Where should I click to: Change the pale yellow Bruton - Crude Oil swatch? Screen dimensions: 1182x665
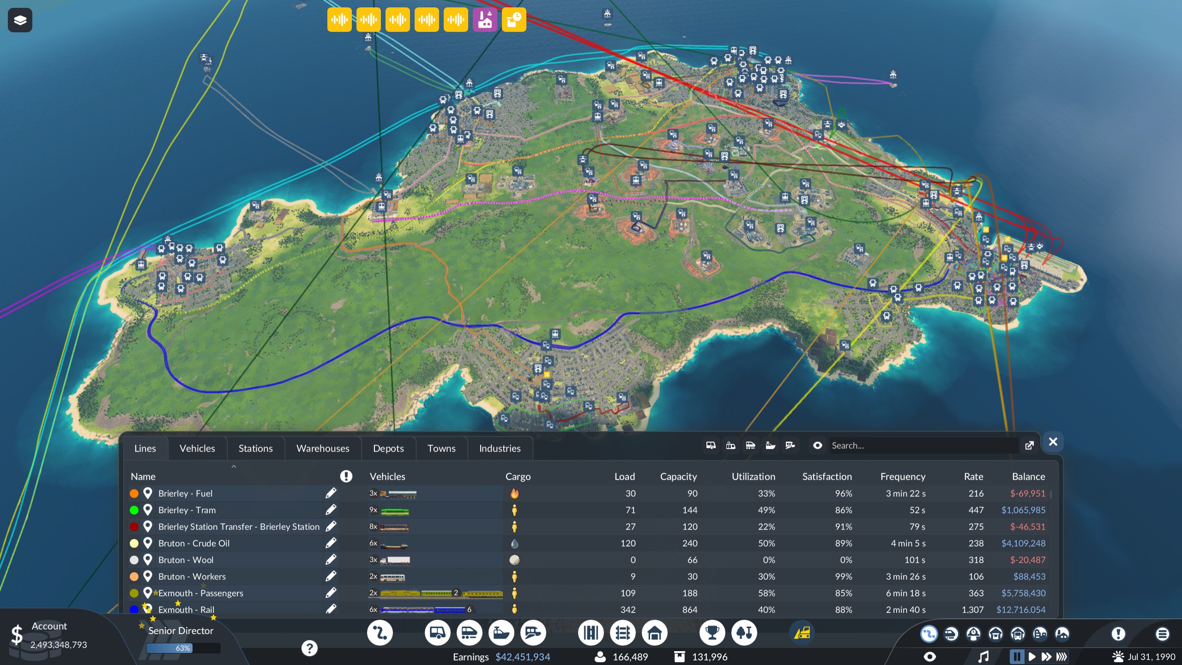134,543
